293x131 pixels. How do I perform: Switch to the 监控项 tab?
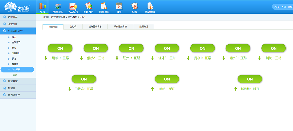coord(73,27)
